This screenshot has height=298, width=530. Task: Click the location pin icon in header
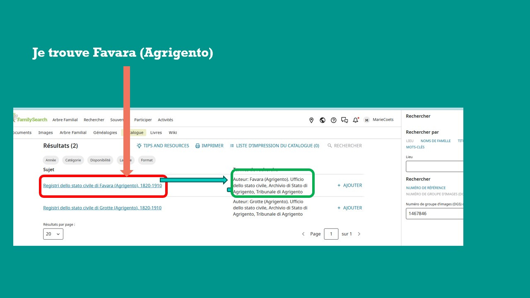point(311,120)
